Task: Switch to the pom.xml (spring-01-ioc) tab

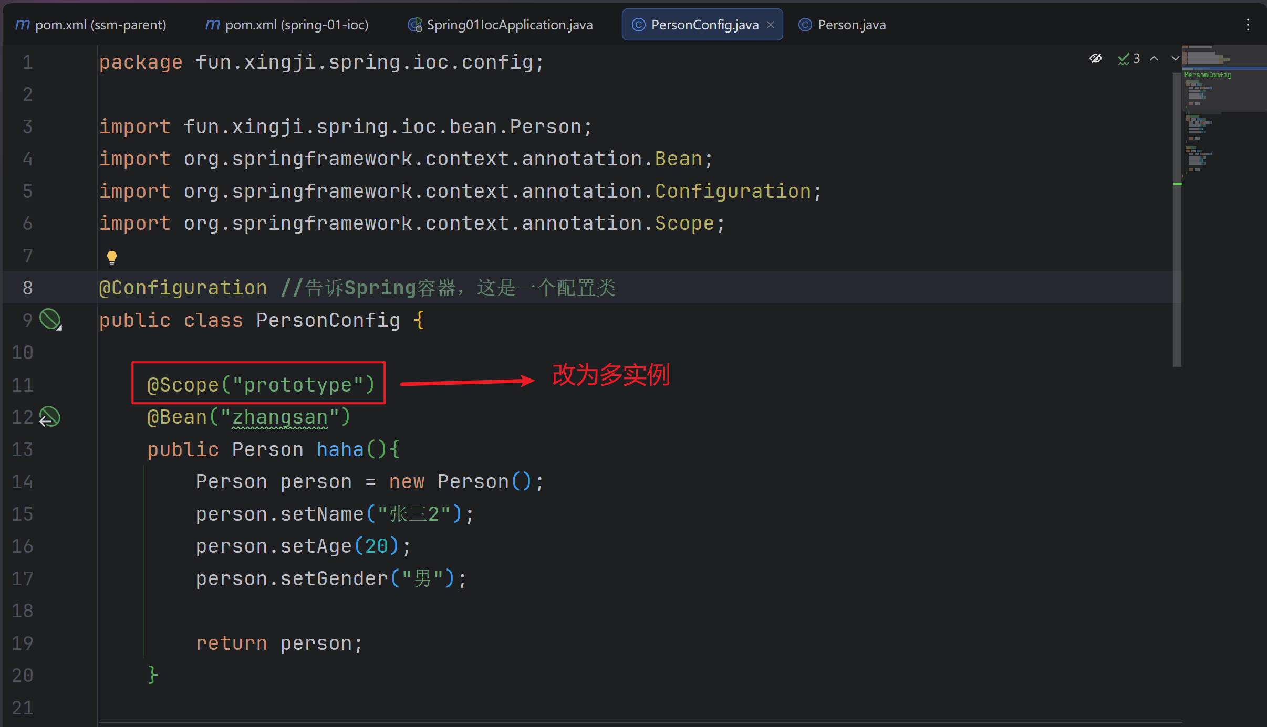Action: point(287,25)
